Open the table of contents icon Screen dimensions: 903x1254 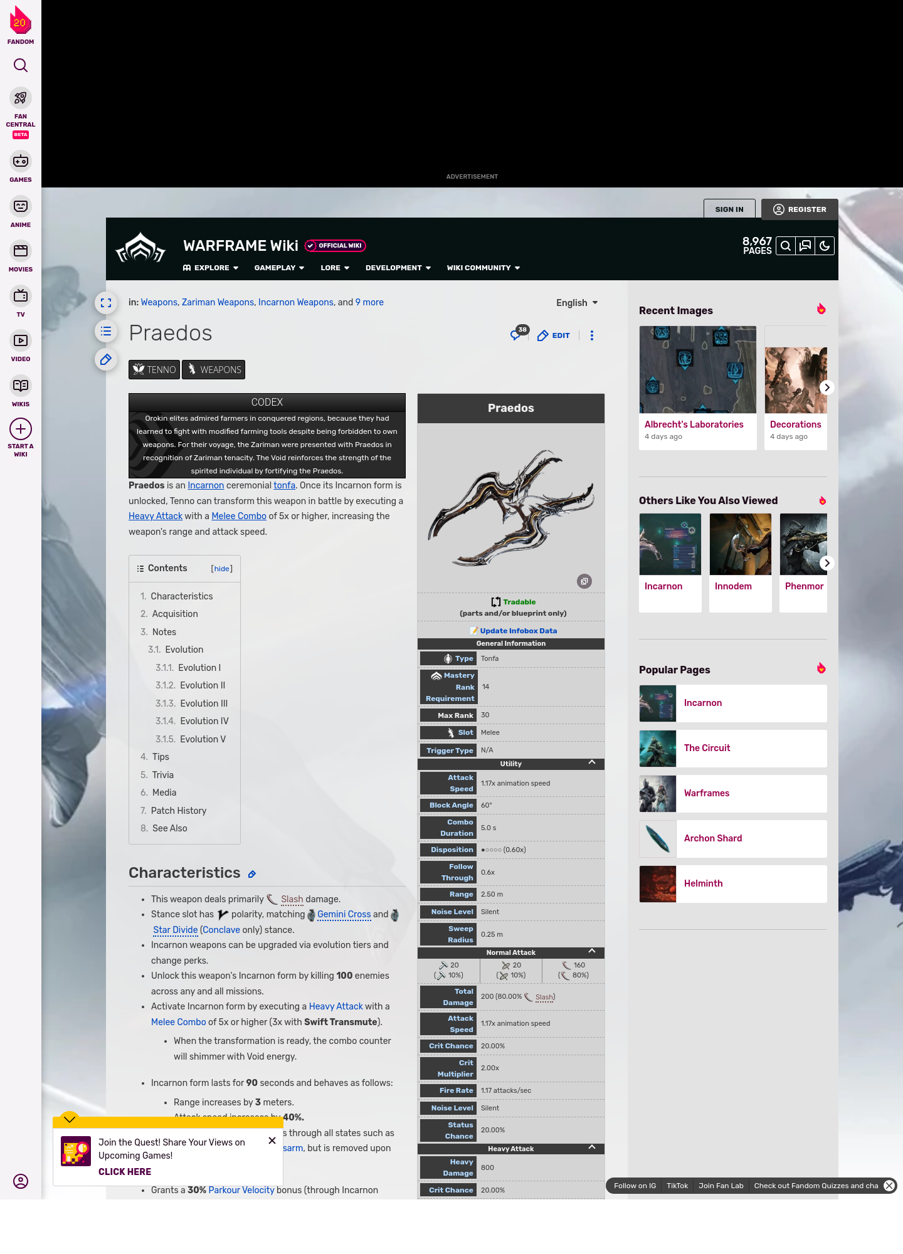point(106,331)
